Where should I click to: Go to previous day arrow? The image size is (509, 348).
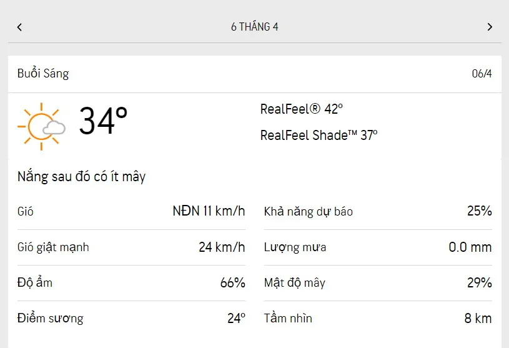[x=19, y=27]
